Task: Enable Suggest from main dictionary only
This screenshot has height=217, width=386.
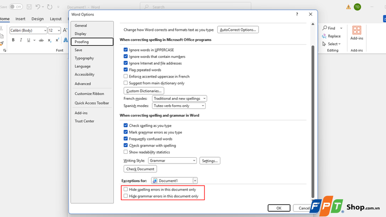Action: point(125,83)
